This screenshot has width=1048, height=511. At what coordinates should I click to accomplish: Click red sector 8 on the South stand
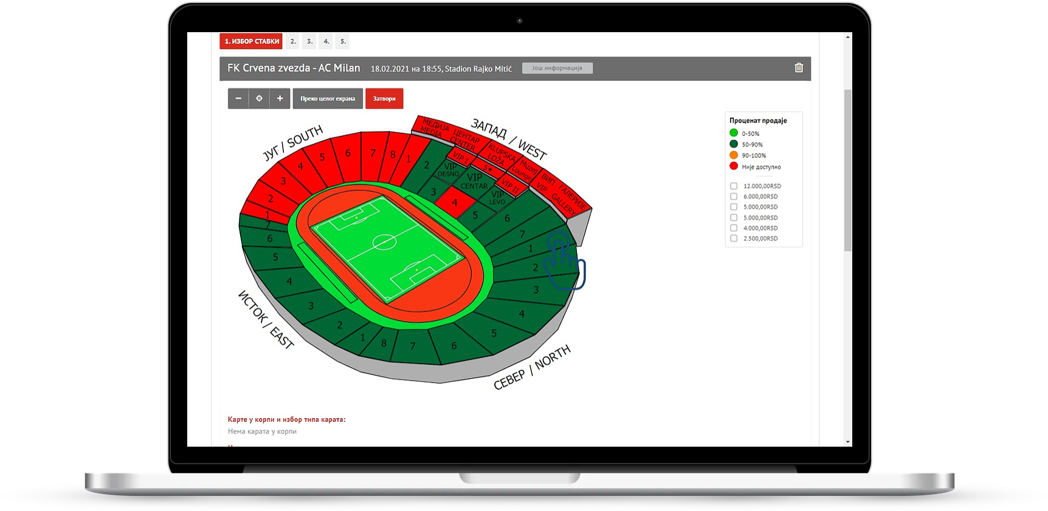tap(393, 155)
